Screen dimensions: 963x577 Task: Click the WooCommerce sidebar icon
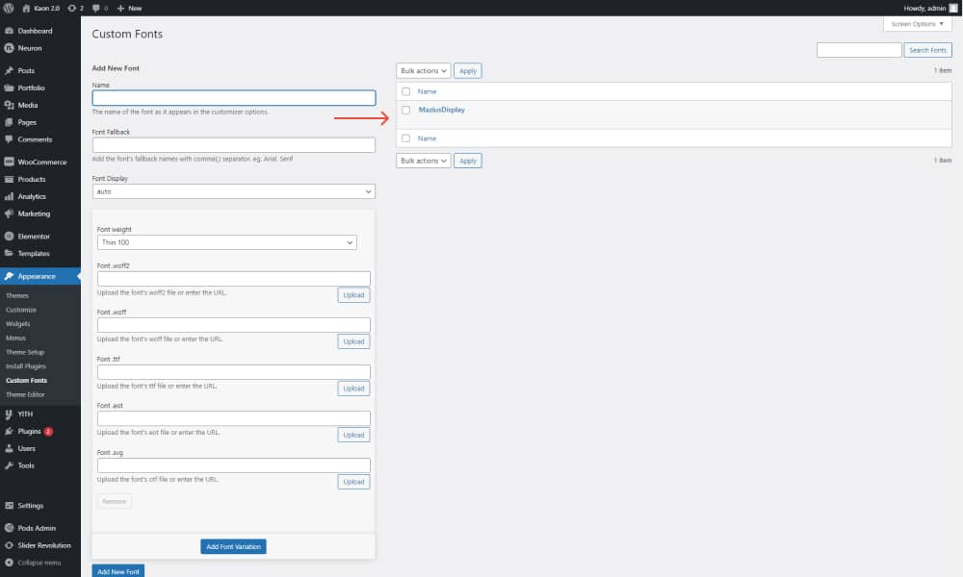click(x=9, y=162)
